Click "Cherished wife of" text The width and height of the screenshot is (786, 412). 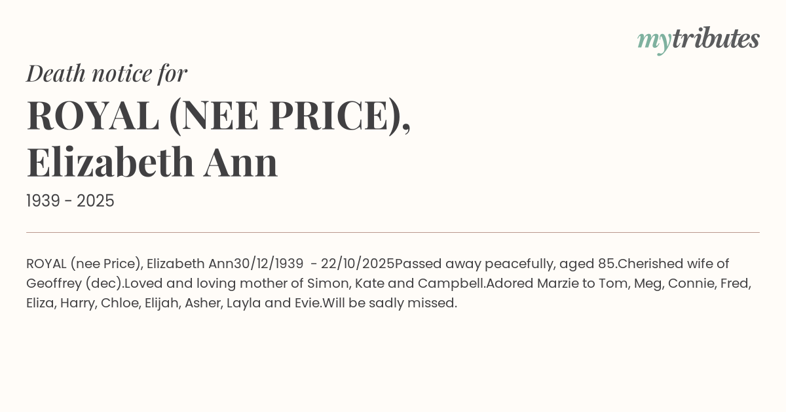(x=673, y=264)
